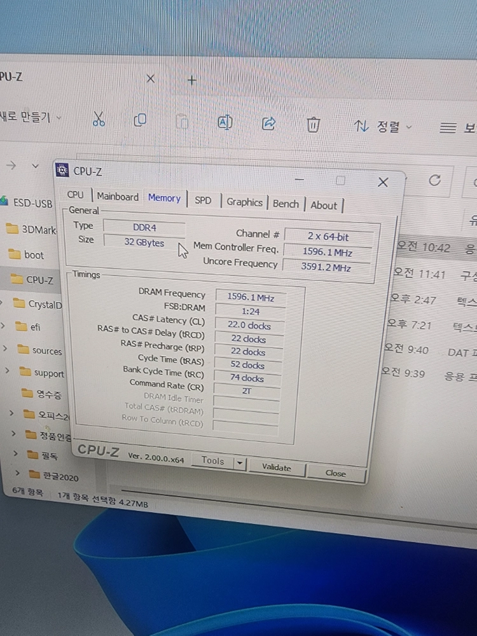Select the 한글2020 folder
Viewport: 477px width, 636px height.
(x=54, y=476)
